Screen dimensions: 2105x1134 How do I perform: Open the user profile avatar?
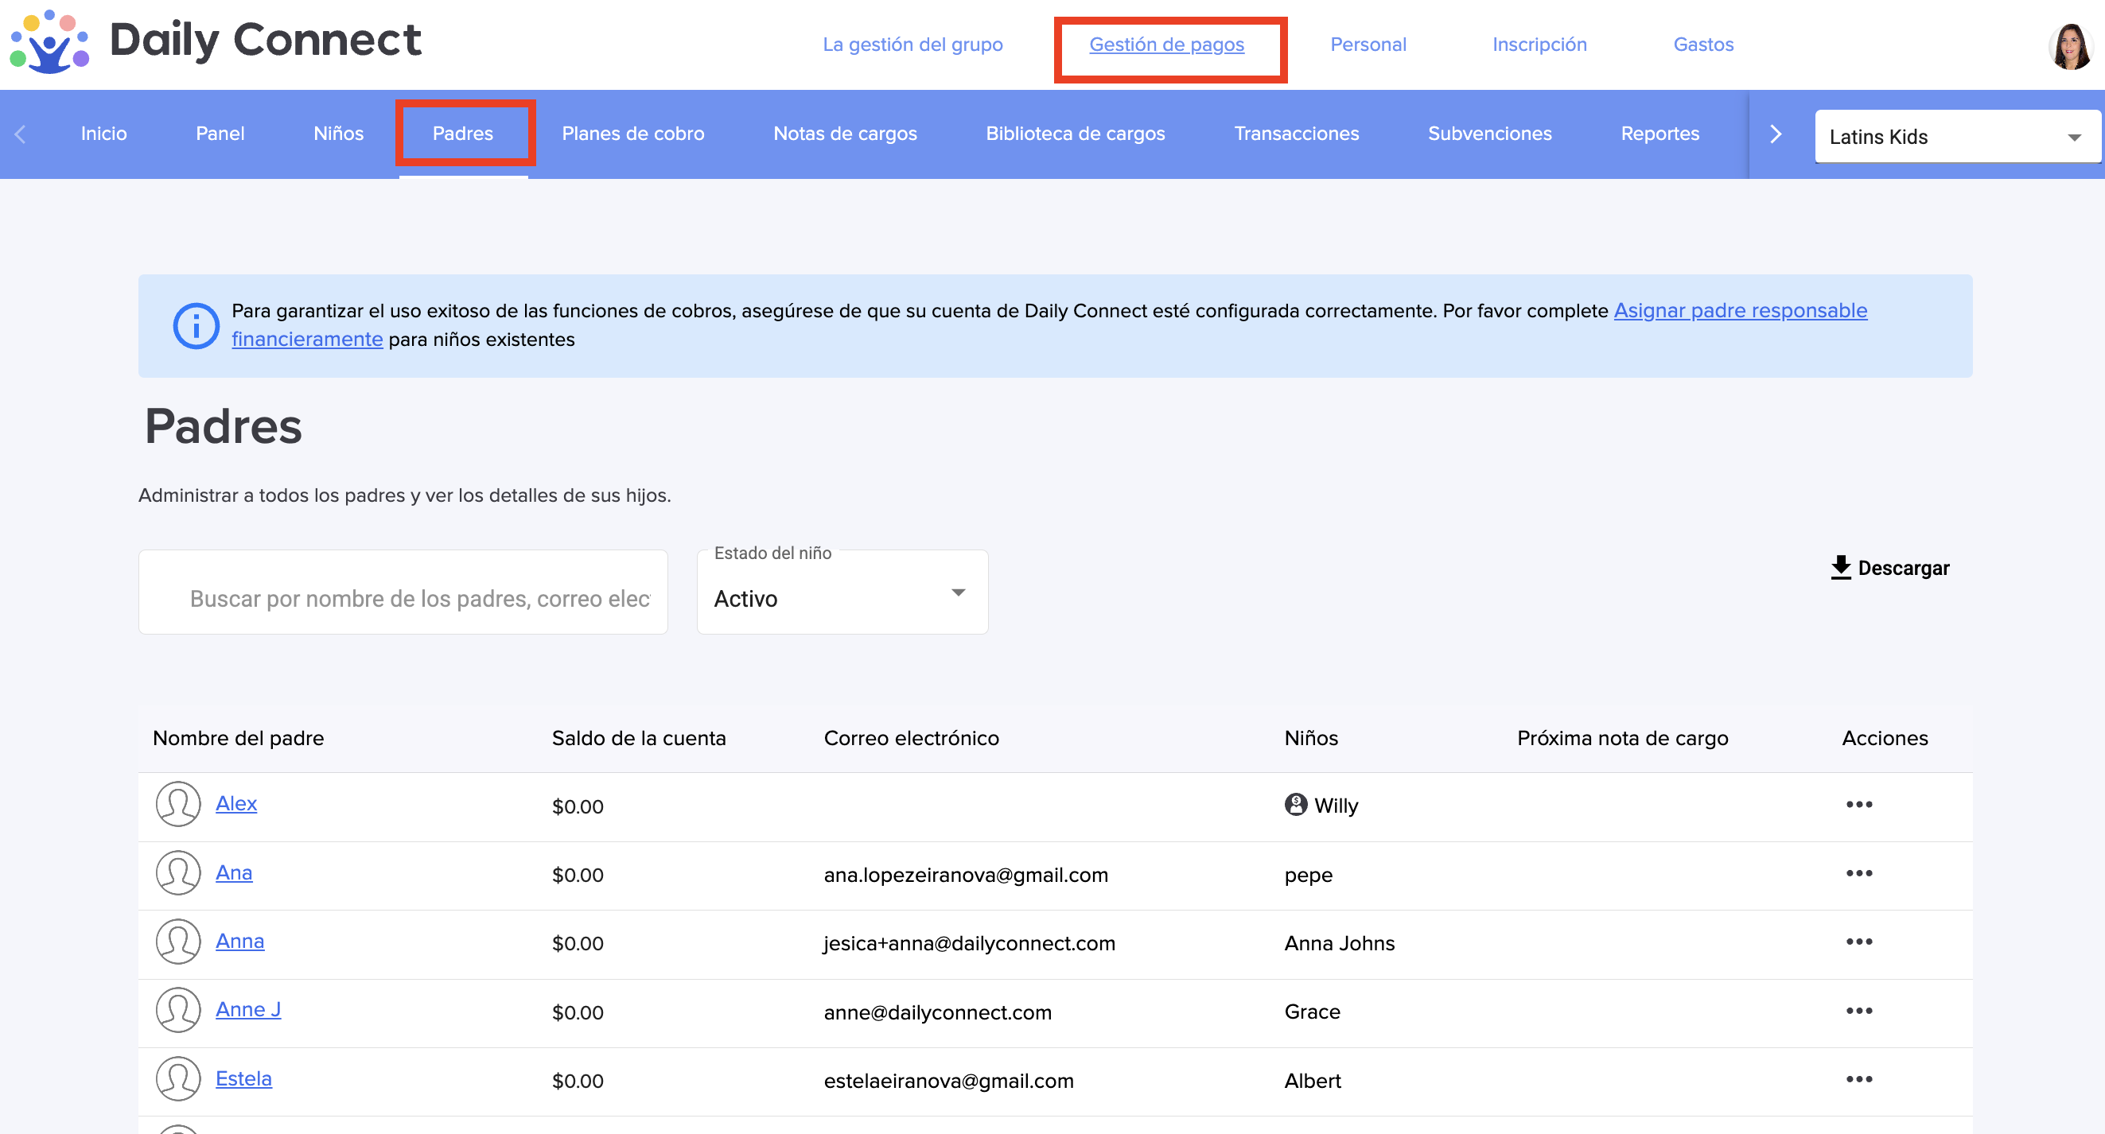point(2070,46)
